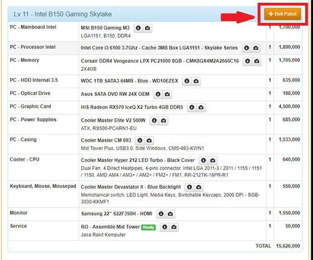Click the Cooler Master Devastator II name
The height and width of the screenshot is (260, 313).
pyautogui.click(x=131, y=187)
